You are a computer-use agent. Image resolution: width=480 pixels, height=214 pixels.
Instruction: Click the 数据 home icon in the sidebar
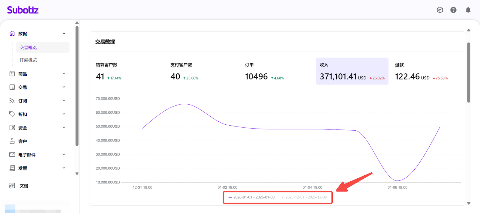(x=12, y=34)
